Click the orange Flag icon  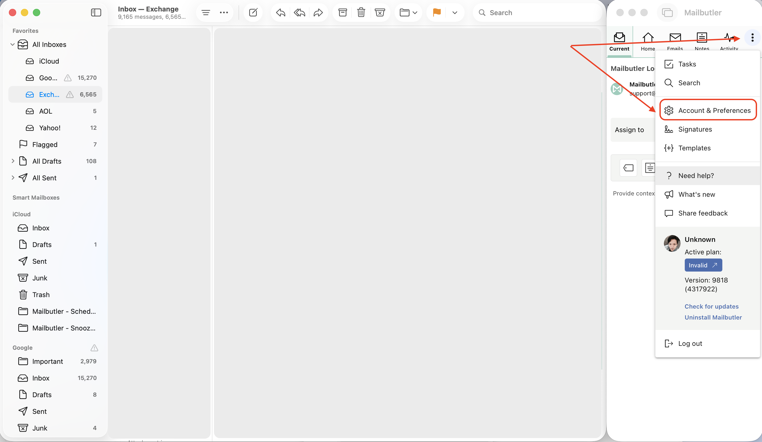437,13
